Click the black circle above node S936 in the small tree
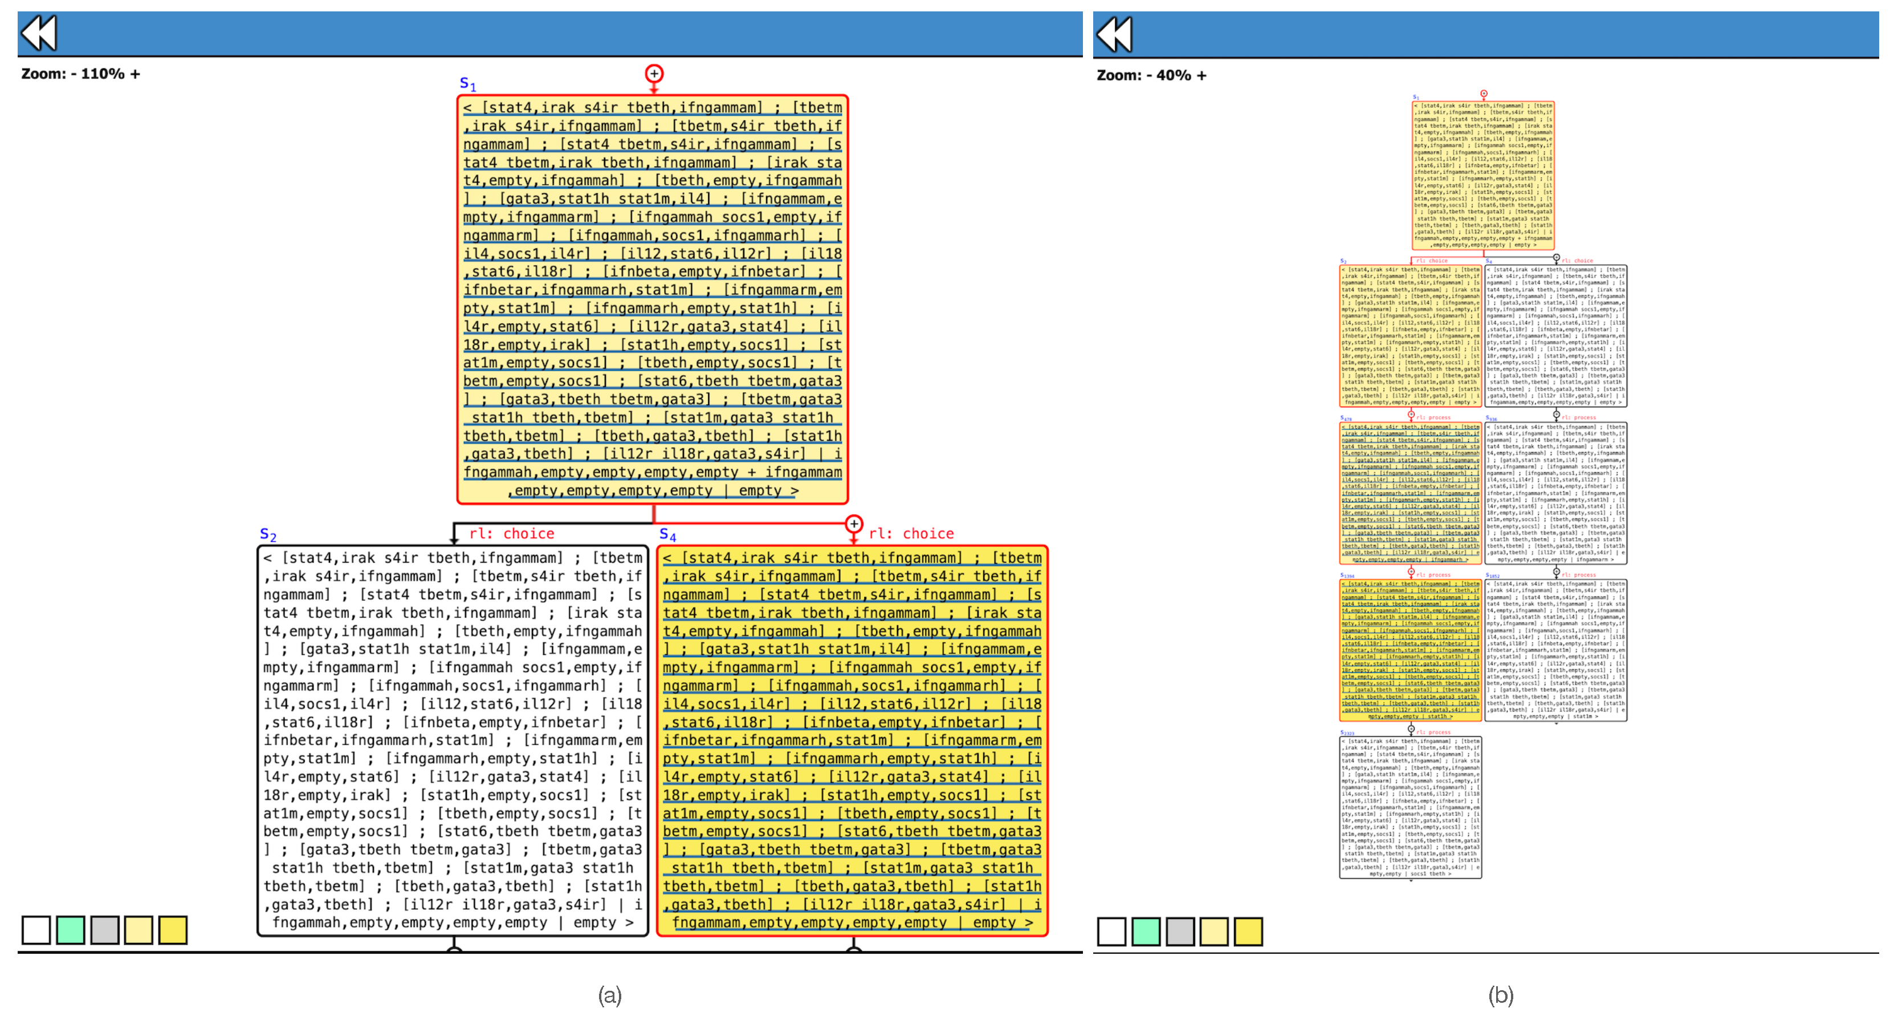 pos(1556,415)
